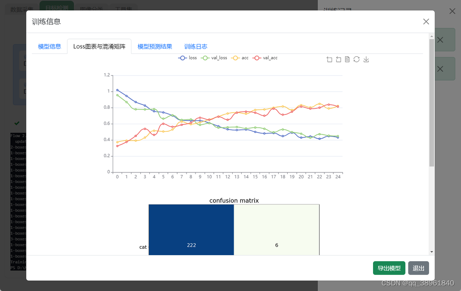Viewport: 461px width, 291px height.
Task: Click the 'confusion matrix' title text
Action: (x=234, y=201)
